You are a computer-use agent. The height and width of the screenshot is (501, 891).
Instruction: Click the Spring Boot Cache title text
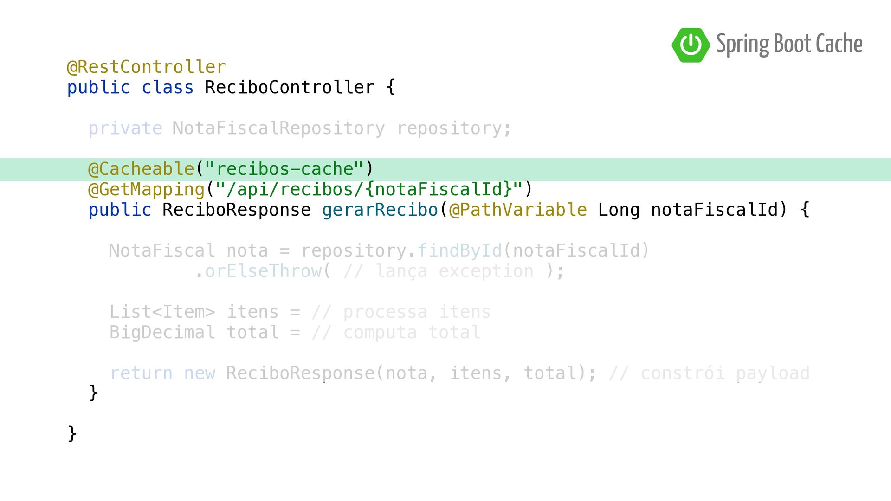point(789,45)
